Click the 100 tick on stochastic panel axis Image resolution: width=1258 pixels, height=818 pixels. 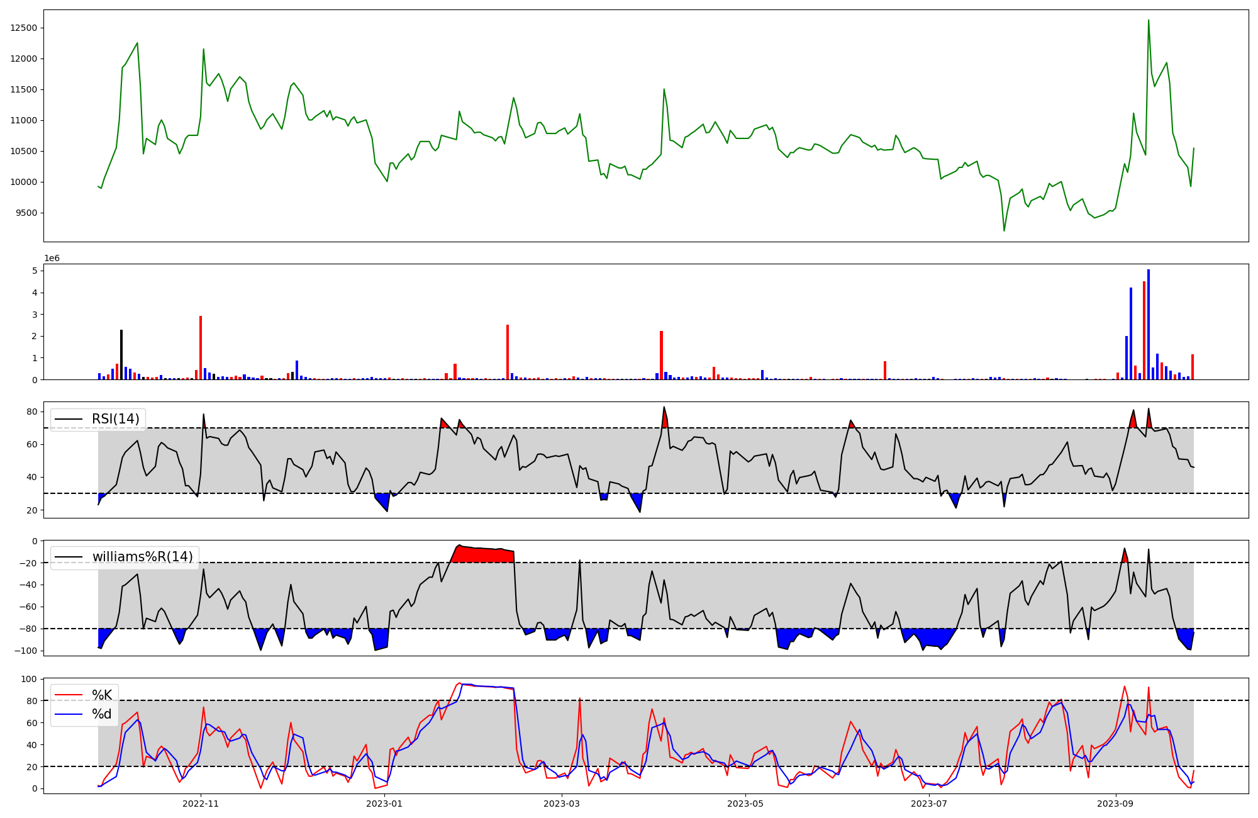coord(30,679)
